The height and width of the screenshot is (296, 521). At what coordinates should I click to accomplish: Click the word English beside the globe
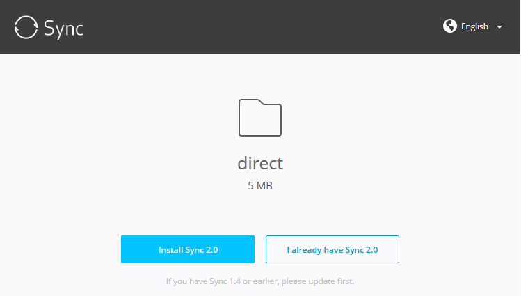[474, 26]
